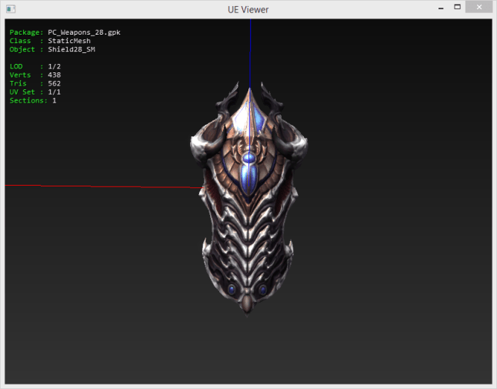Close the UE Viewer window
This screenshot has width=497, height=389.
(x=479, y=7)
